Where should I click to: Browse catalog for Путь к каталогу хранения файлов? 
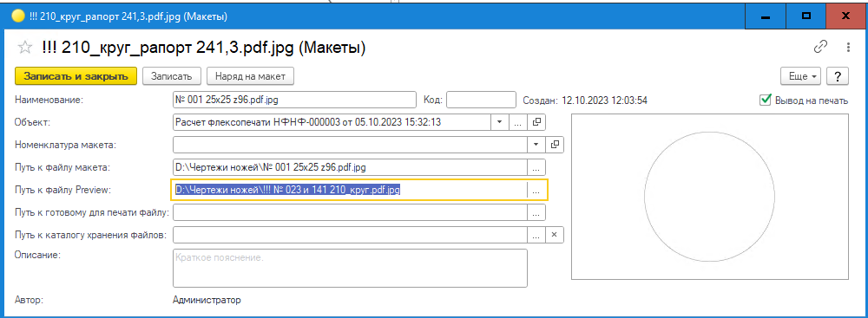(x=536, y=235)
